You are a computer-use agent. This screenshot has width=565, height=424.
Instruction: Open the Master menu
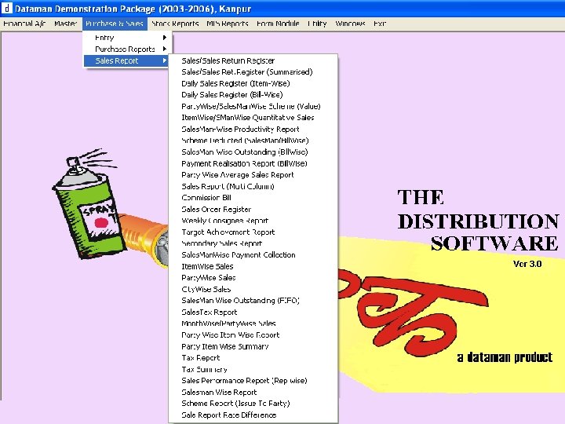pyautogui.click(x=65, y=24)
